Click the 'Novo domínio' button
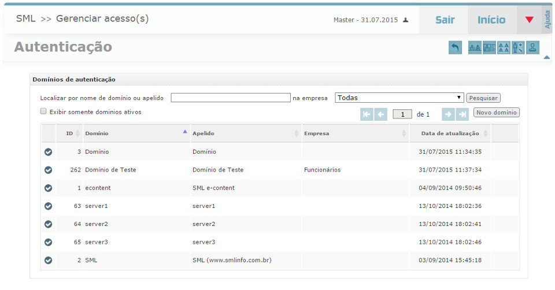The height and width of the screenshot is (290, 555). (496, 112)
